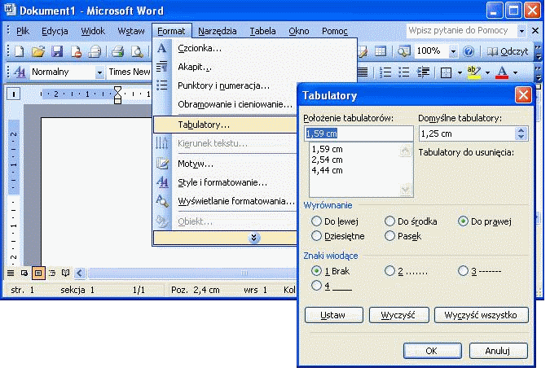Click the Document Map icon
The height and width of the screenshot is (372, 550).
[403, 51]
